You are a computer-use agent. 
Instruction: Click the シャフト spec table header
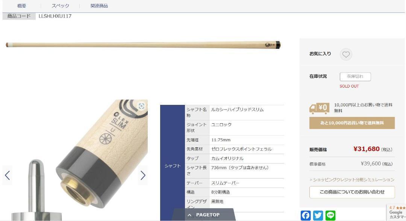pyautogui.click(x=173, y=166)
